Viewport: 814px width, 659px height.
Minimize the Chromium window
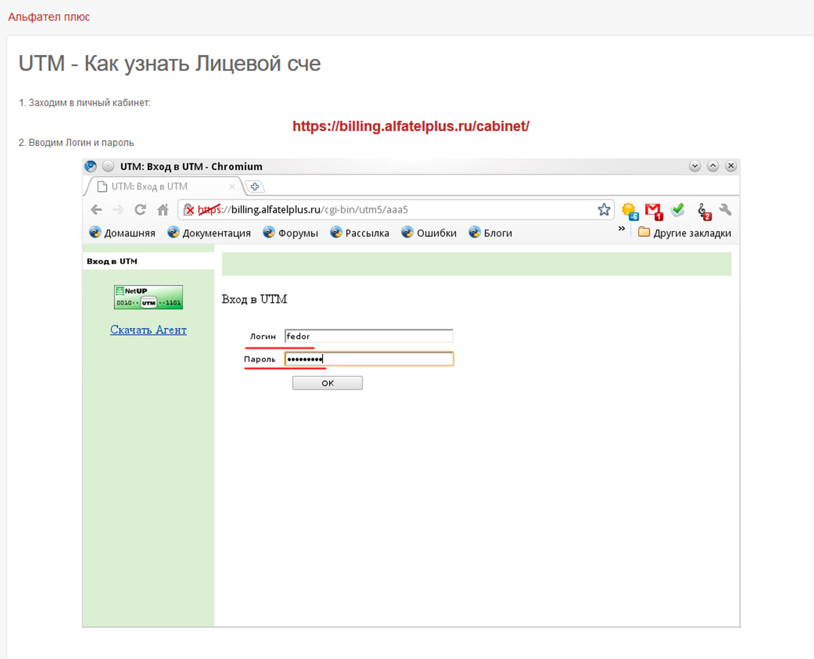pyautogui.click(x=695, y=166)
